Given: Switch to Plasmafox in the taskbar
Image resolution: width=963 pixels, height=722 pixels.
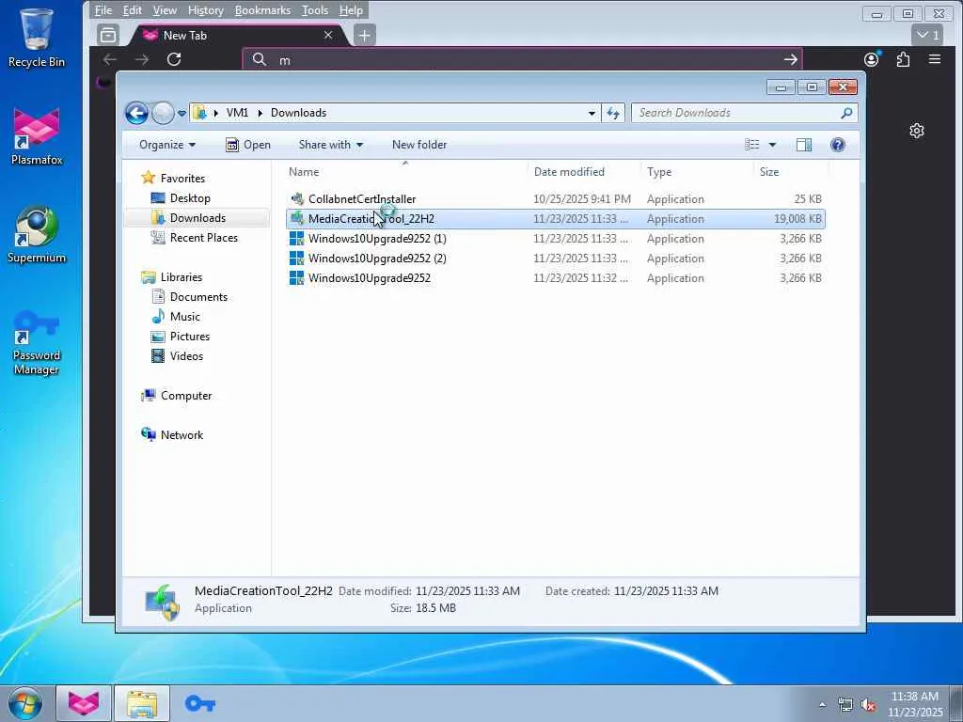Looking at the screenshot, I should tap(84, 703).
